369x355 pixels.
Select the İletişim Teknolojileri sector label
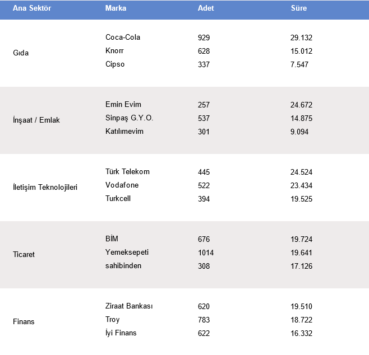tap(45, 188)
